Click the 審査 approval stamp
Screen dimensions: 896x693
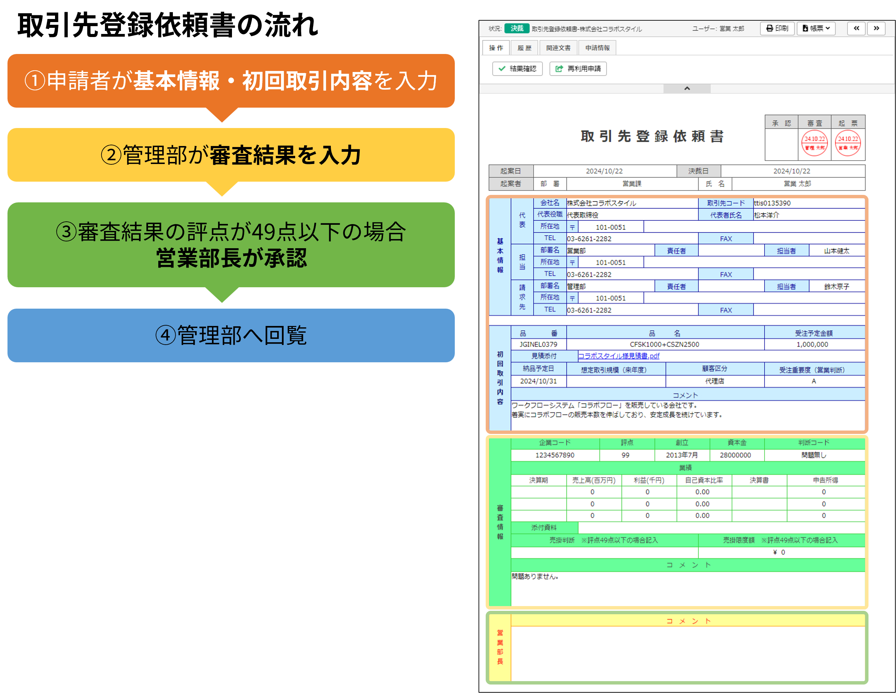pyautogui.click(x=814, y=143)
